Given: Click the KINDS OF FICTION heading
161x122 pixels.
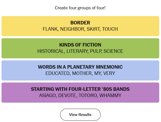Looking at the screenshot, I should click(80, 45).
